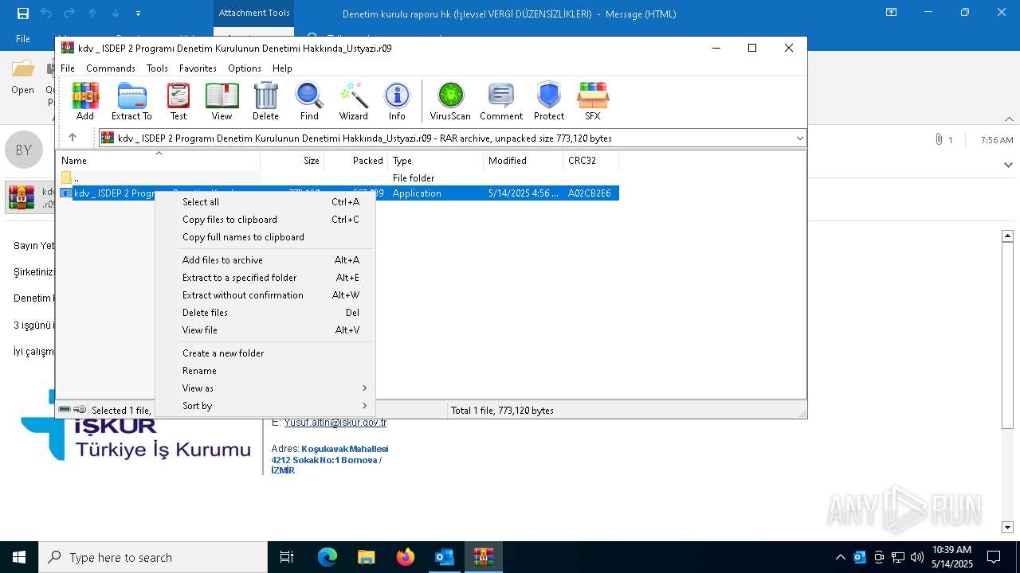This screenshot has height=573, width=1020.
Task: Choose Rename from context menu
Action: 265,371
